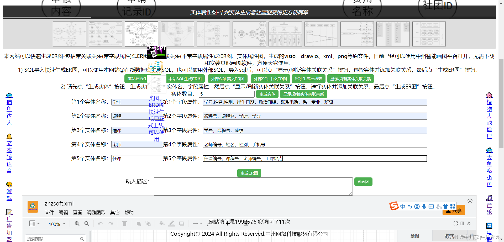504x242 pixels.
Task: Select the last thumbnail in the gallery
Action: click(429, 34)
